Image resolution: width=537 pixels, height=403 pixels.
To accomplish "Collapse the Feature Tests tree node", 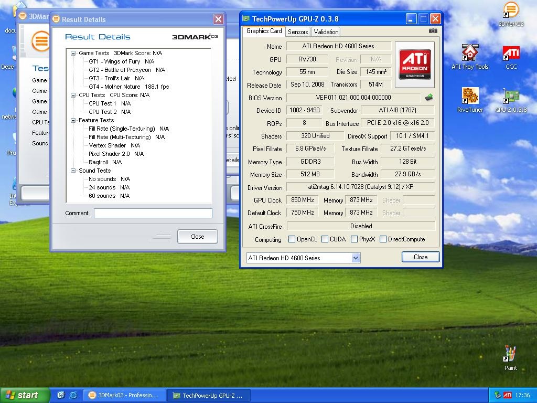I will pyautogui.click(x=73, y=120).
